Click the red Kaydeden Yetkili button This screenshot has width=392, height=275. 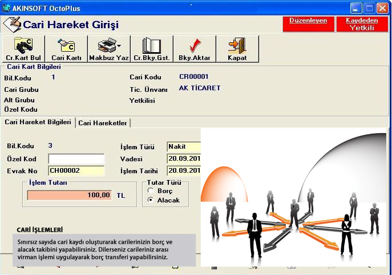362,24
